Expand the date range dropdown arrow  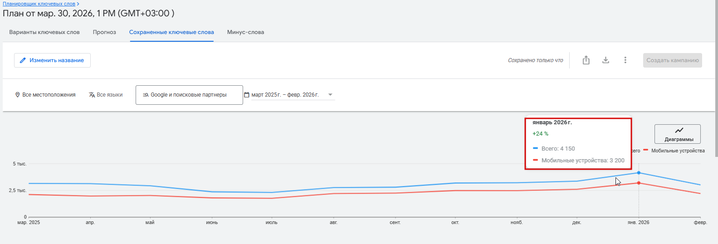click(x=330, y=95)
